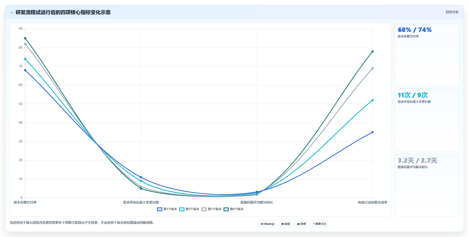
Task: Click the 第2个版本 point at 74 on 版本按期交付率
Action: (25, 59)
